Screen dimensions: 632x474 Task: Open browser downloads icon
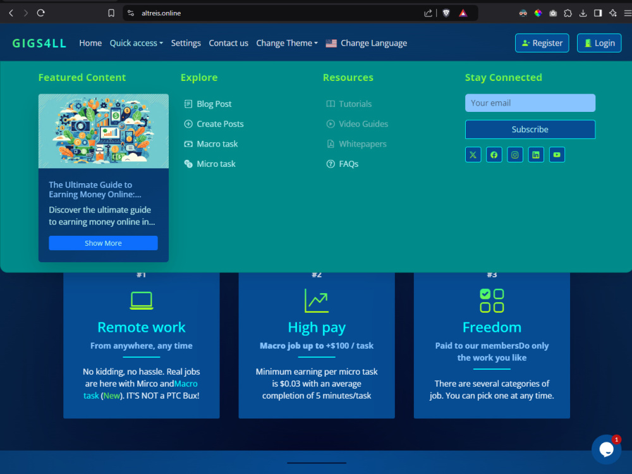click(583, 13)
